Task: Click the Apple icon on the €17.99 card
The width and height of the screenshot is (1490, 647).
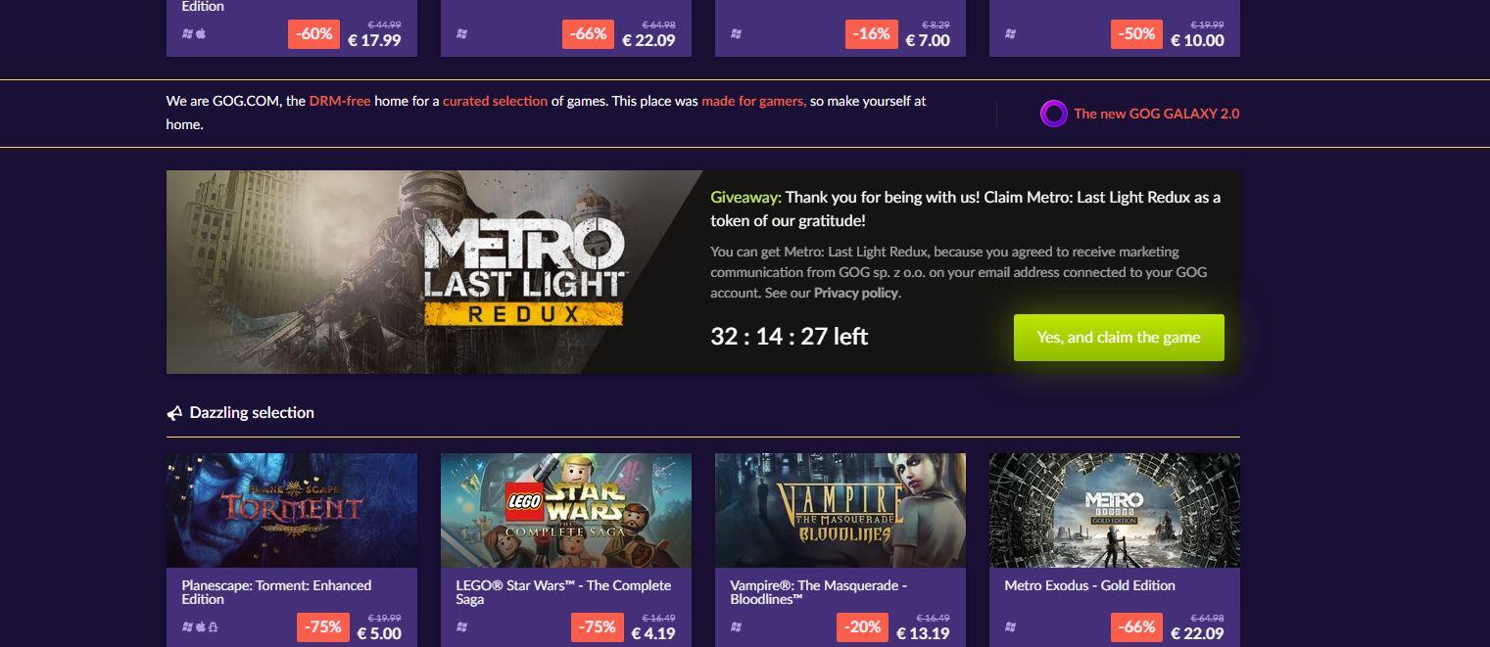Action: click(x=201, y=33)
